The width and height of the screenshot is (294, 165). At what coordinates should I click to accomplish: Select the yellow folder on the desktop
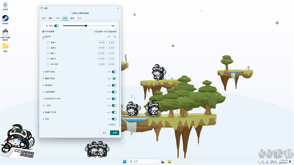click(x=5, y=48)
